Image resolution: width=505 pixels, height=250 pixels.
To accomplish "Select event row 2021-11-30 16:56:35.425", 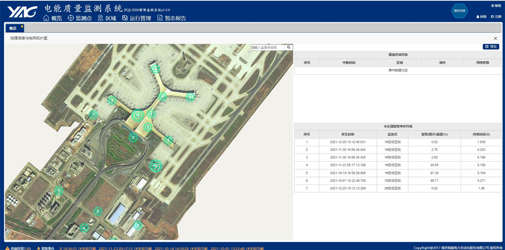I will coord(398,157).
